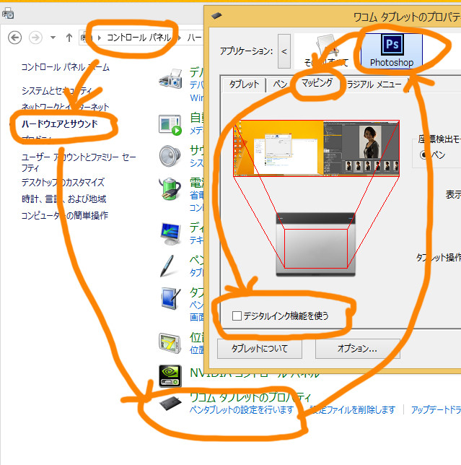
Task: Click the Display monitor icon
Action: (170, 234)
